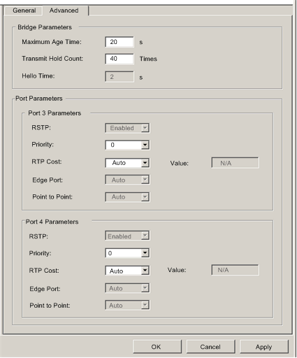Expand Port 4 Priority dropdown

(x=127, y=253)
